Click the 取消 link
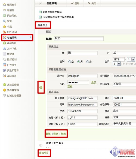This screenshot has height=159, width=136. point(63,134)
